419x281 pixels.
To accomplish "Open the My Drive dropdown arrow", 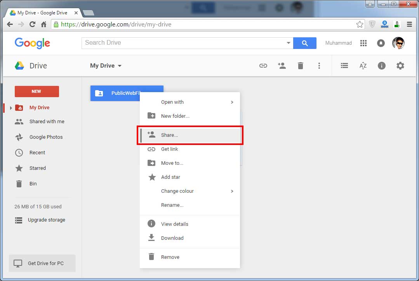I will click(x=120, y=66).
